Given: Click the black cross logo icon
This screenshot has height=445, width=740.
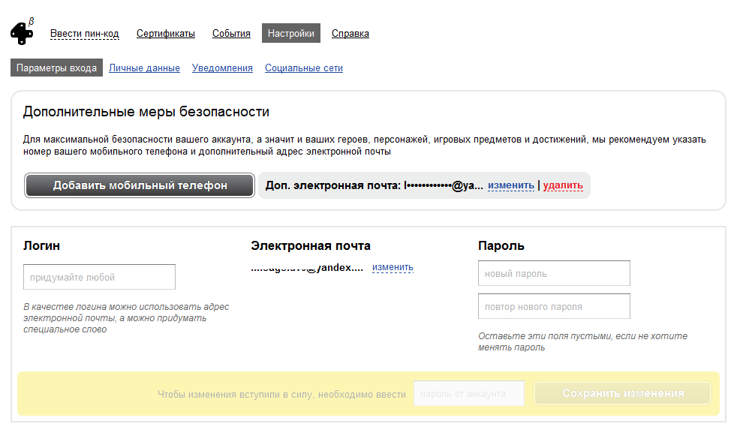Looking at the screenshot, I should [23, 33].
